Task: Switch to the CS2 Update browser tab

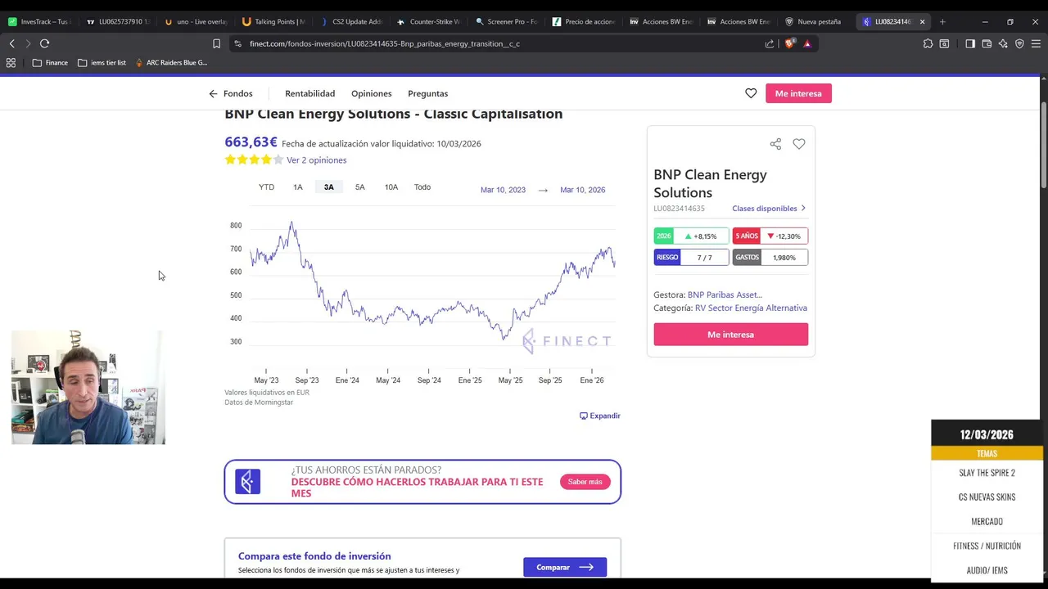Action: [x=351, y=21]
